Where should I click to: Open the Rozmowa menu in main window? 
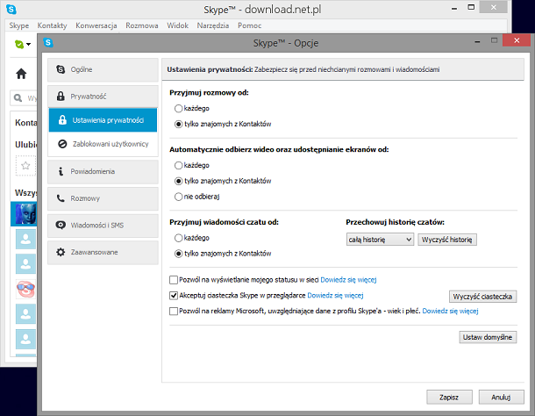(141, 25)
